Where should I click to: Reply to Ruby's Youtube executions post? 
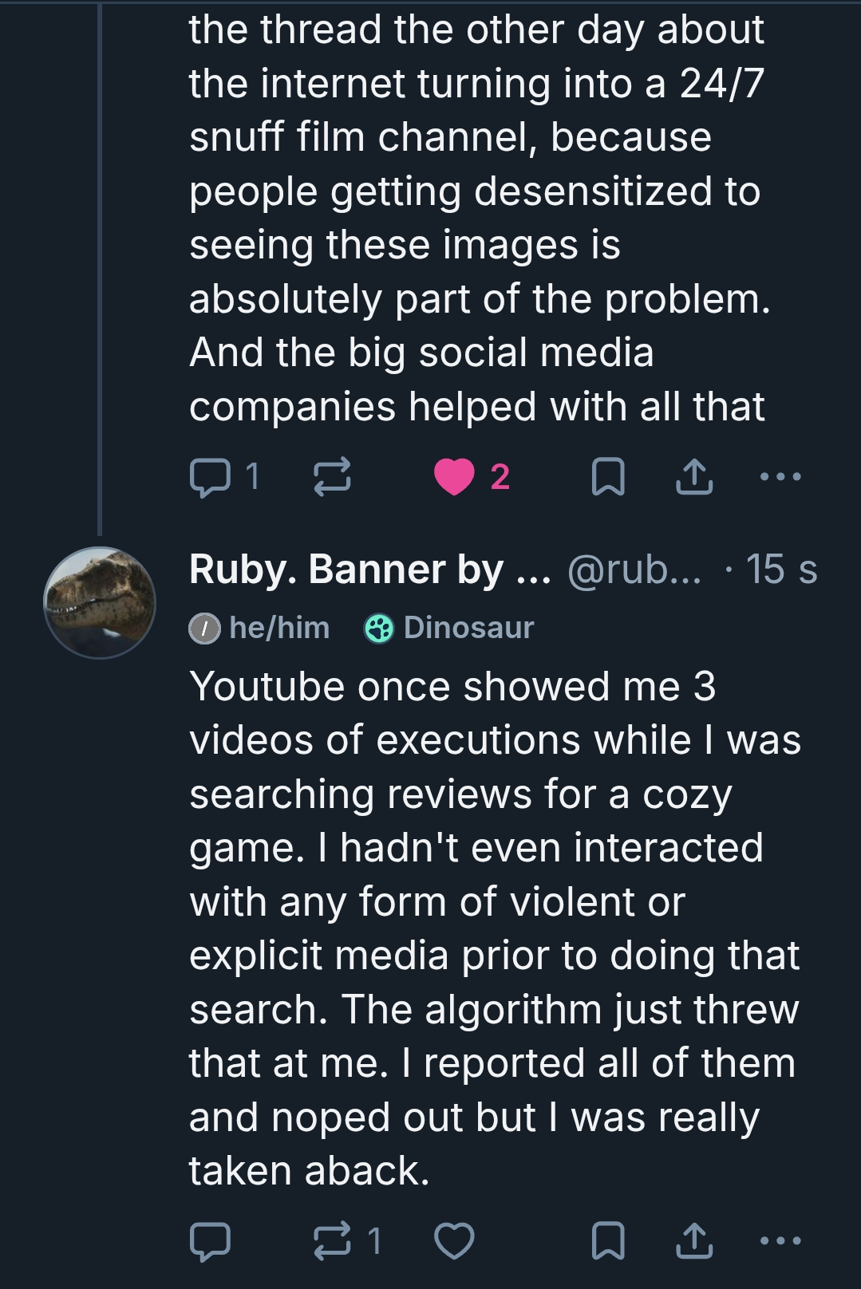210,1241
